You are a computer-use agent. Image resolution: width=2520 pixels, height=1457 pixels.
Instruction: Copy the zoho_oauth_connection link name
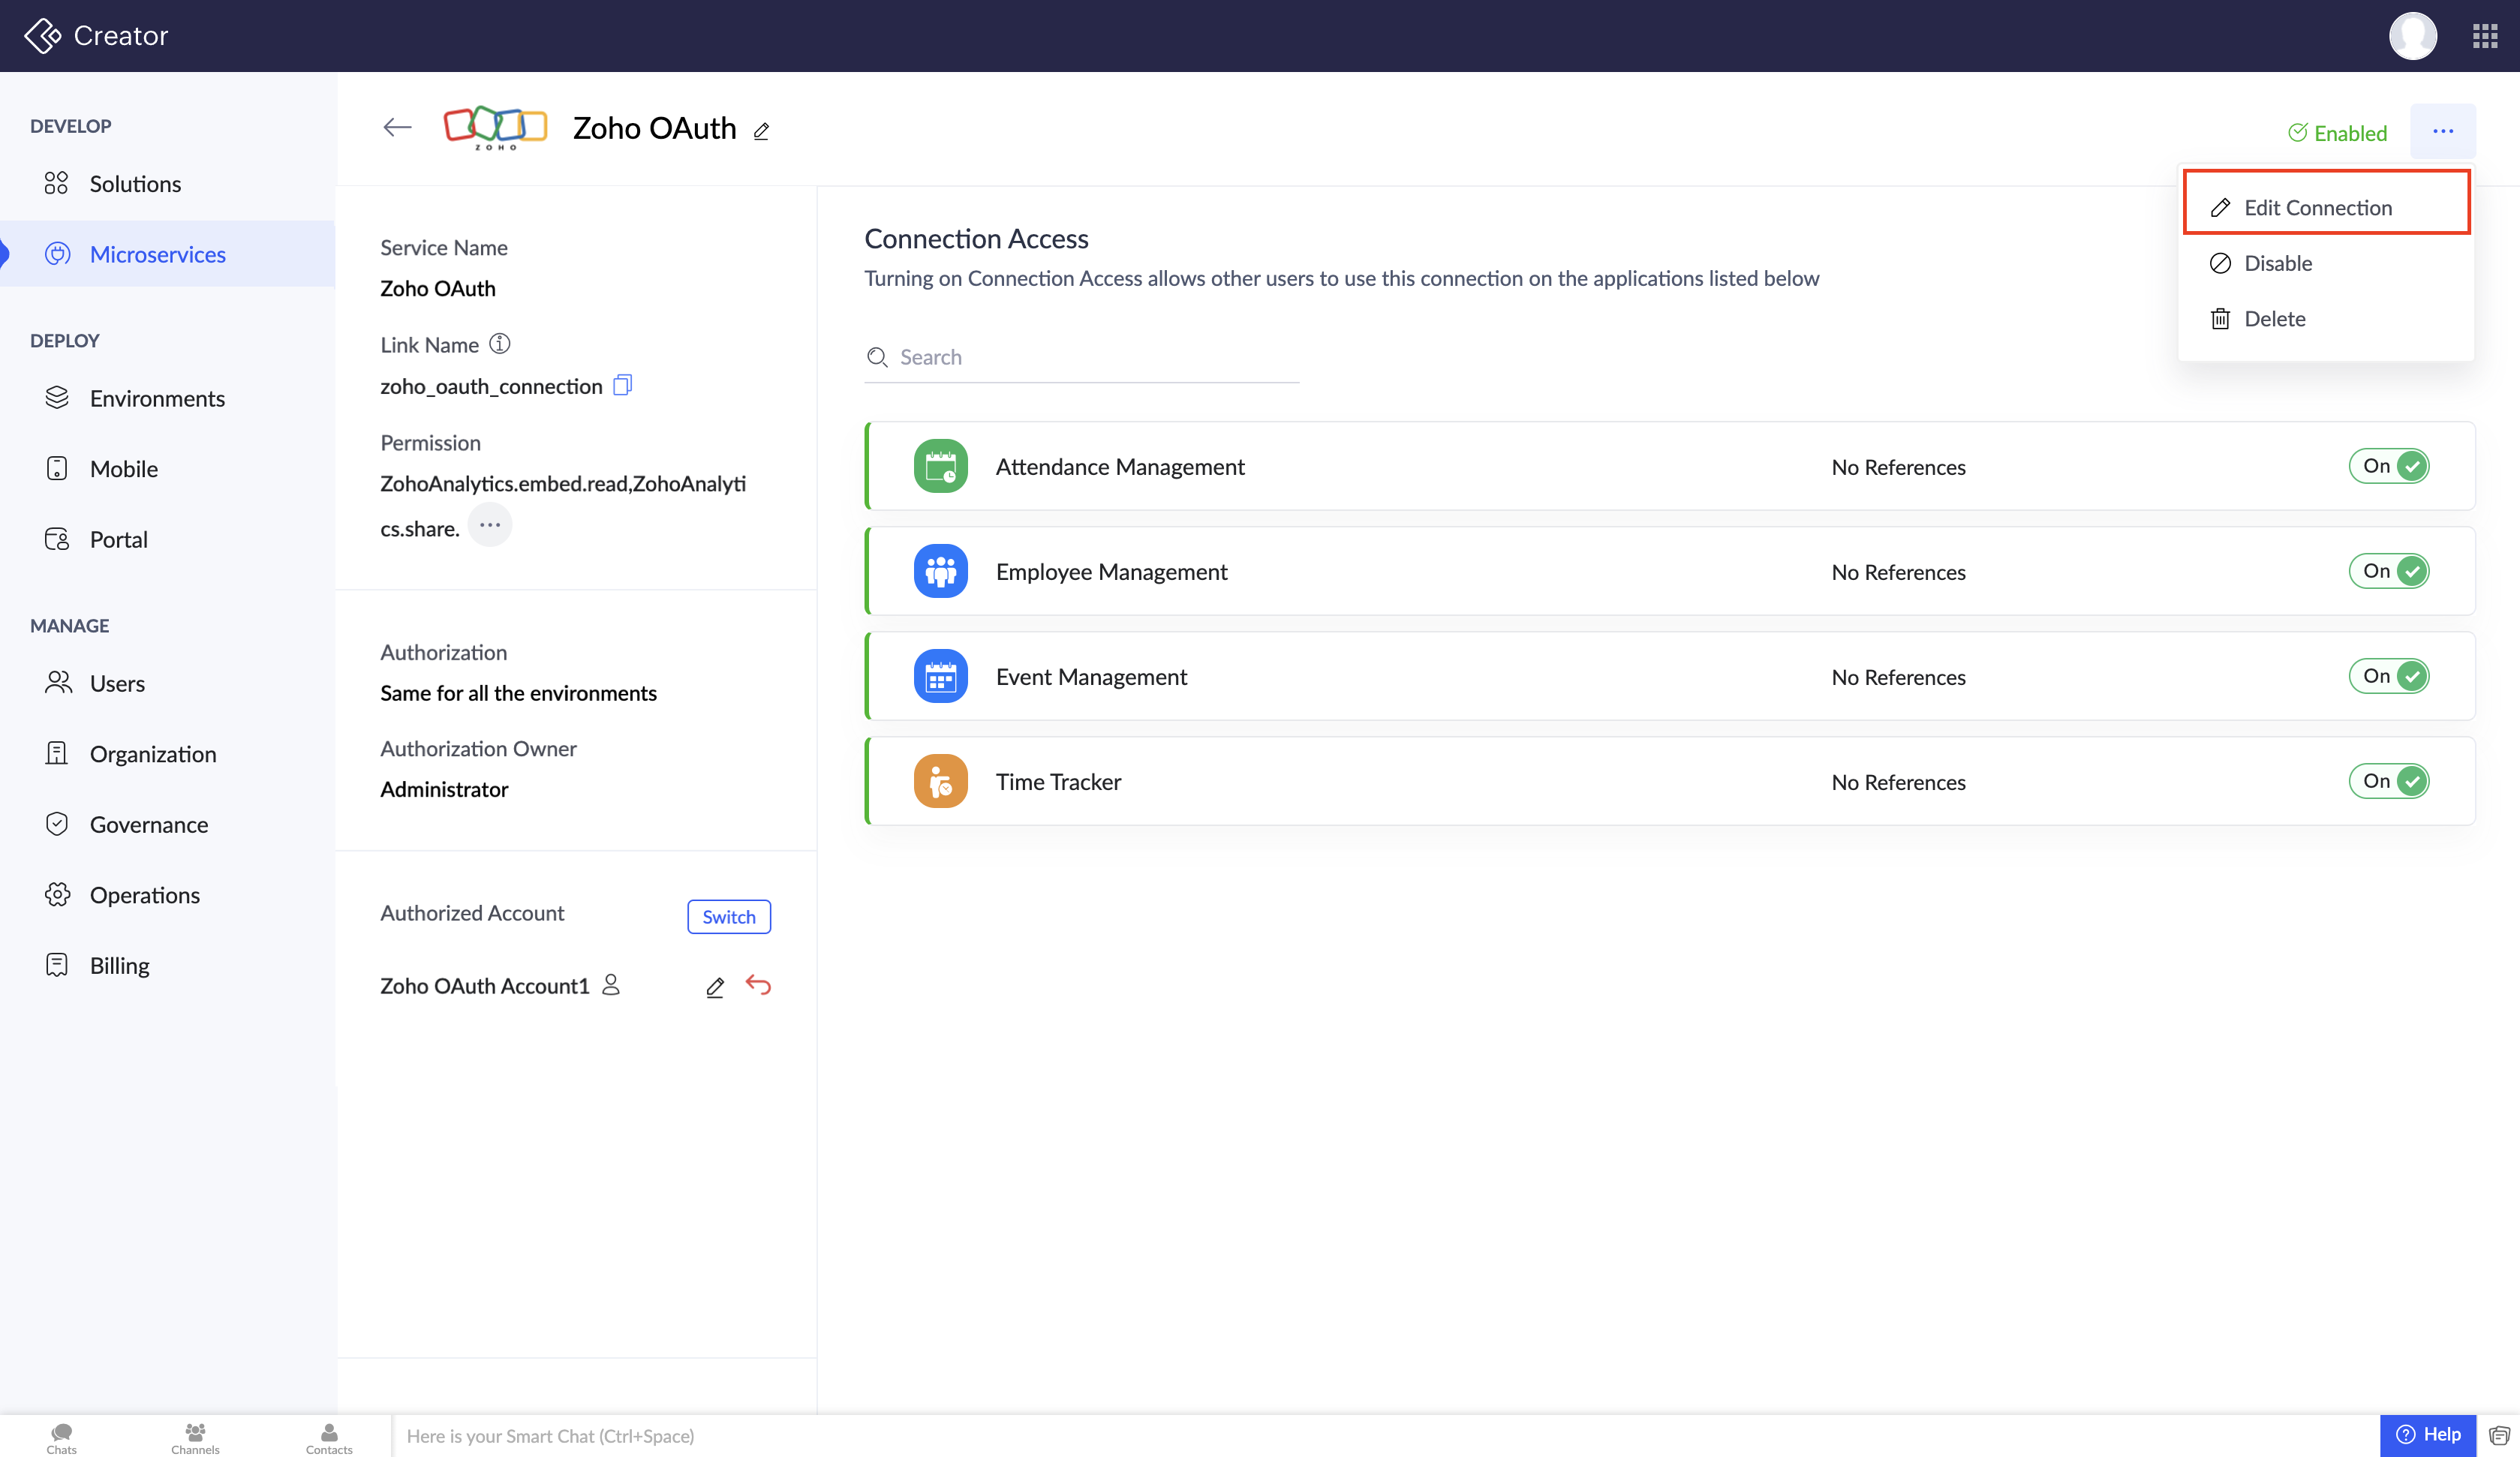point(622,385)
